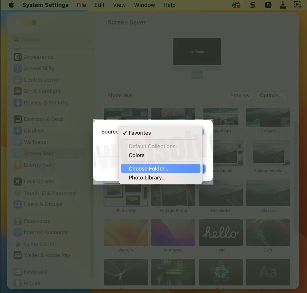The height and width of the screenshot is (293, 307).
Task: Open the Apple menu
Action: pyautogui.click(x=11, y=5)
